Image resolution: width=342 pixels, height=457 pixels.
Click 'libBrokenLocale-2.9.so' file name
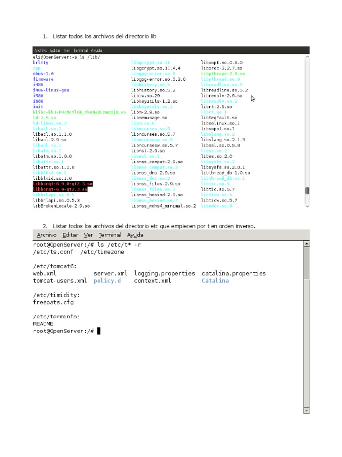[61, 206]
